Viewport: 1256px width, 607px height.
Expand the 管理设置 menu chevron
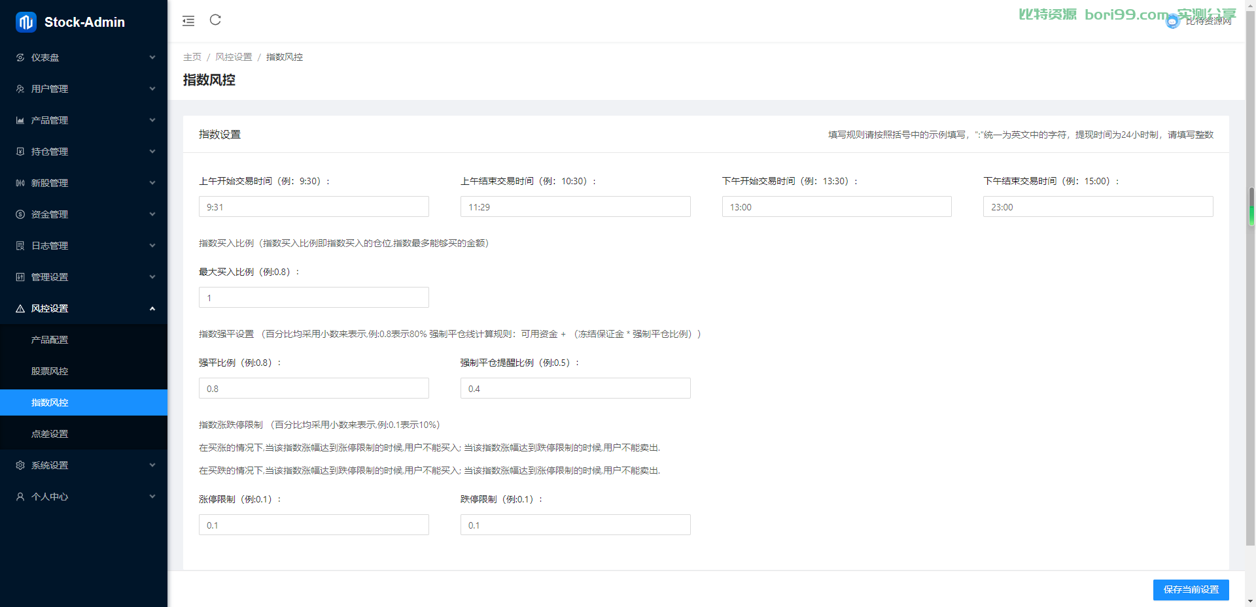point(152,277)
